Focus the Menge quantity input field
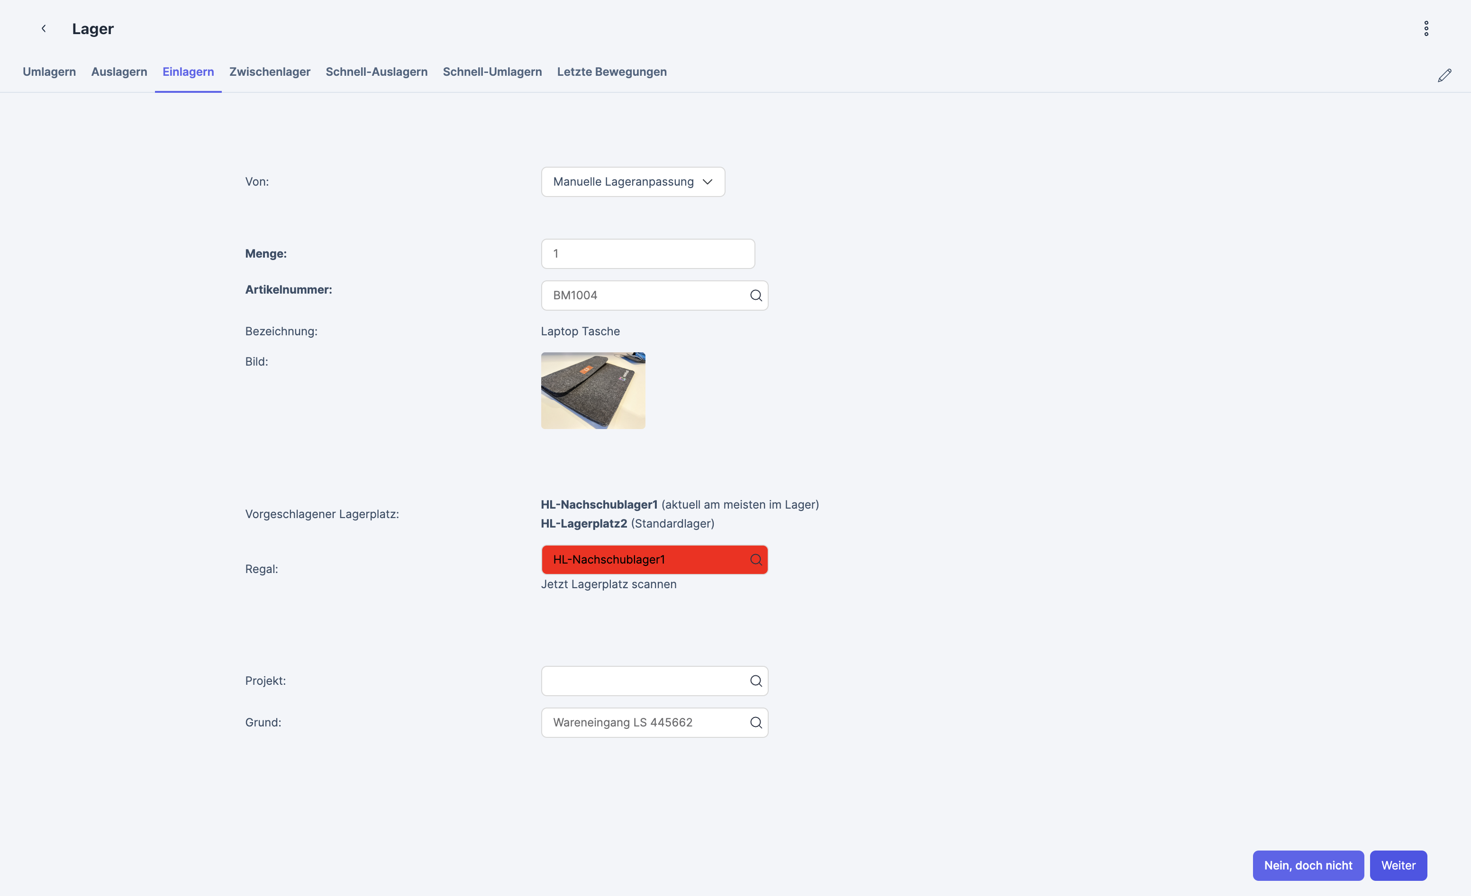The width and height of the screenshot is (1471, 896). (647, 254)
